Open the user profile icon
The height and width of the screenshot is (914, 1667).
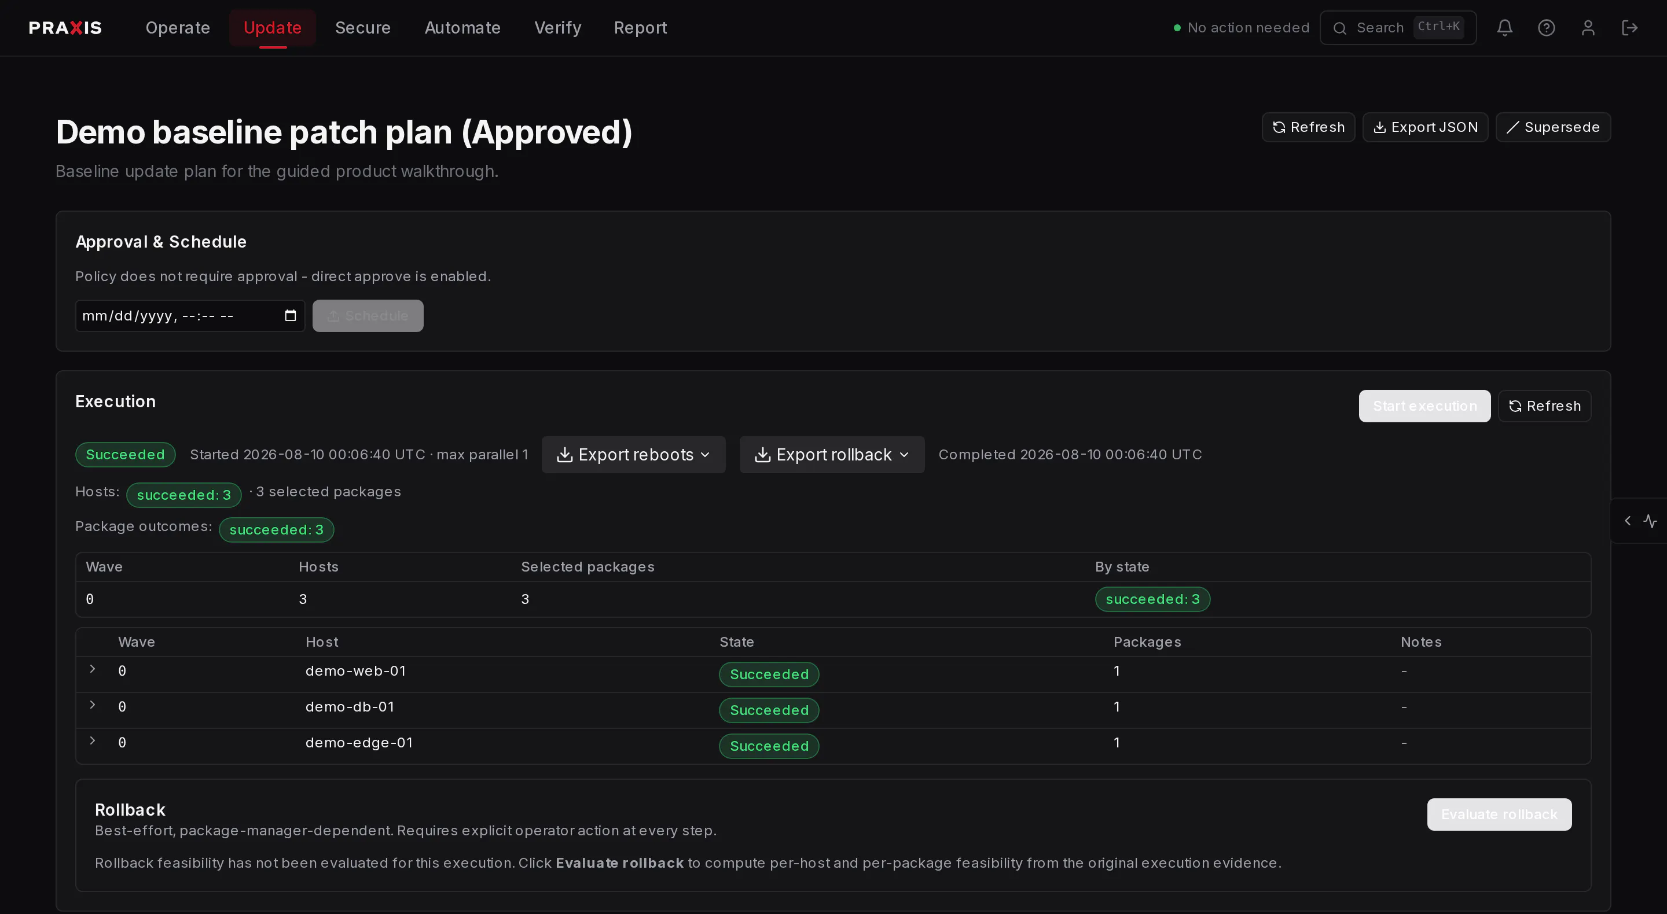[x=1587, y=28]
